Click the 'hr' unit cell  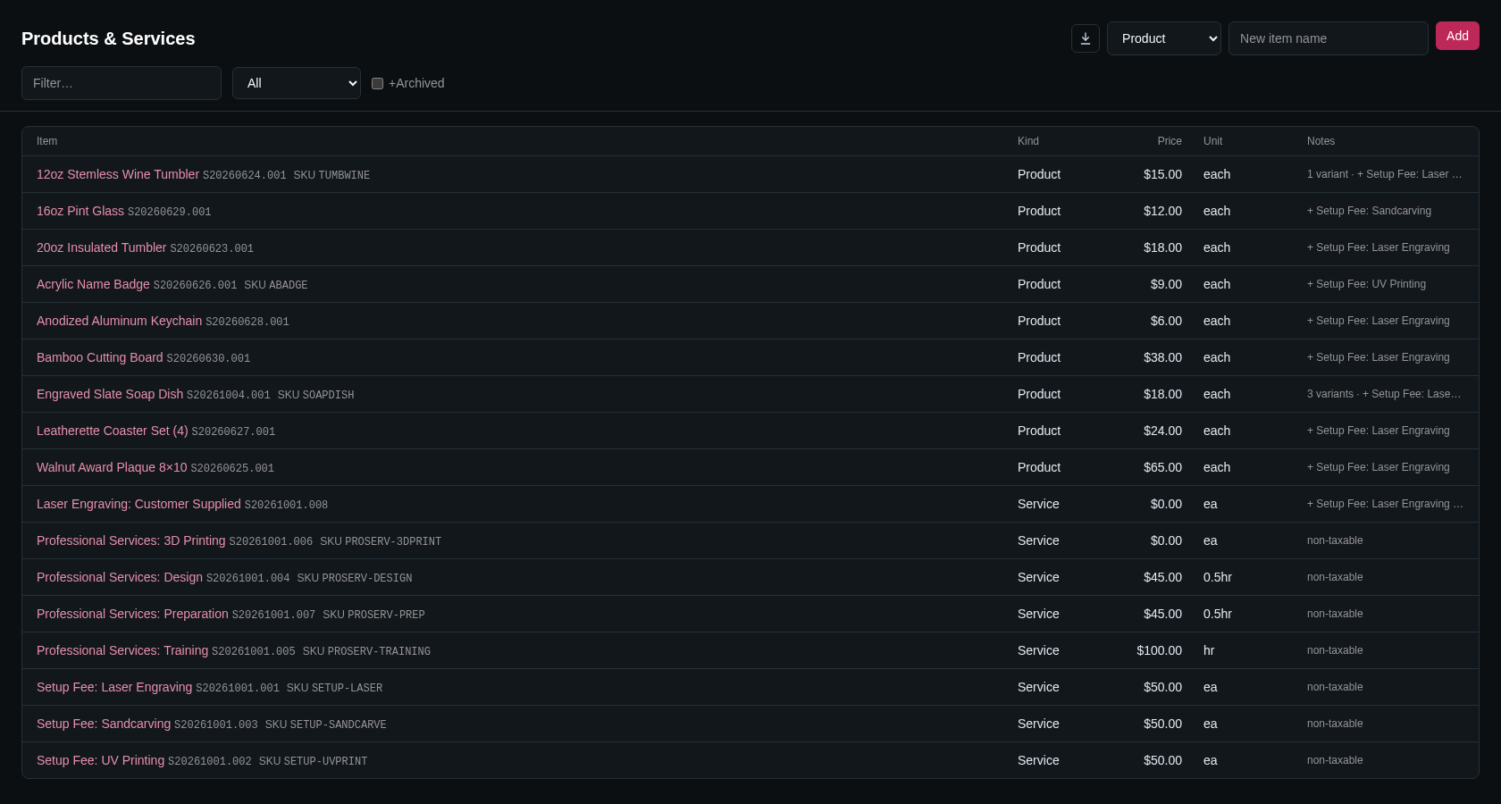click(1209, 650)
